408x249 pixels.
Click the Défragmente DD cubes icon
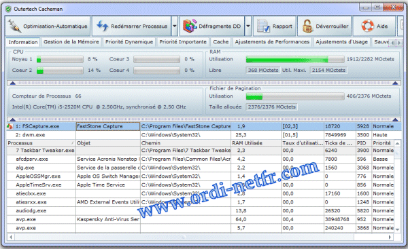pos(190,26)
